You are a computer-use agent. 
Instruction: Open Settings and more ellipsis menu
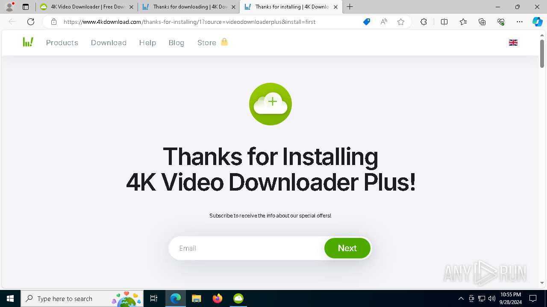tap(520, 22)
